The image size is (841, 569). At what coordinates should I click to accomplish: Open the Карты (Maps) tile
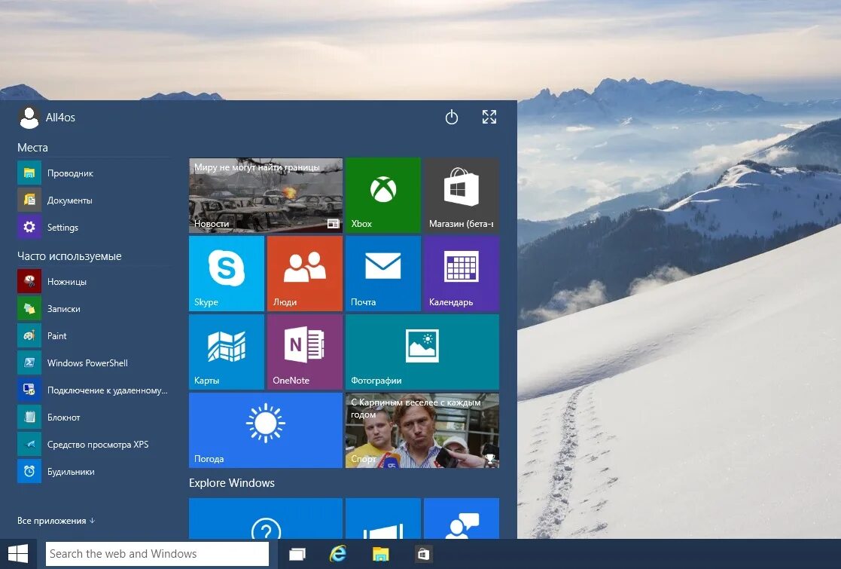tap(226, 351)
